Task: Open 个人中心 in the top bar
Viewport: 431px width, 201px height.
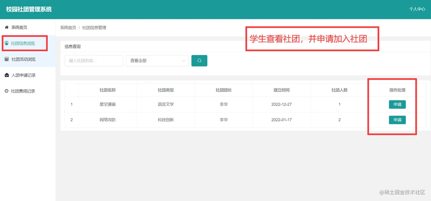Action: 417,9
